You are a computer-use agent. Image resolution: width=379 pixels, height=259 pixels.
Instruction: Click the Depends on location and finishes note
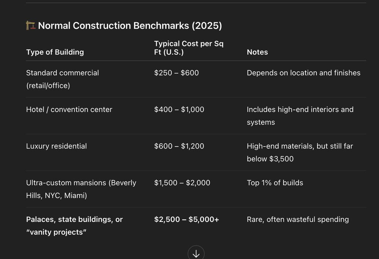click(x=304, y=73)
